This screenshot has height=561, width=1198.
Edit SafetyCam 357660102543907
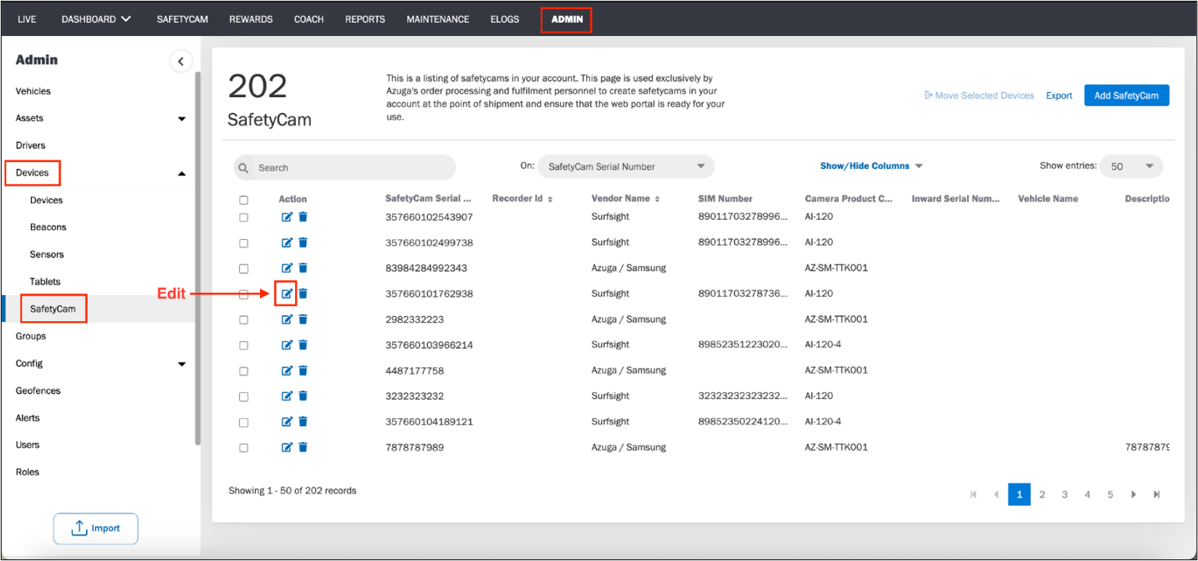pyautogui.click(x=287, y=217)
